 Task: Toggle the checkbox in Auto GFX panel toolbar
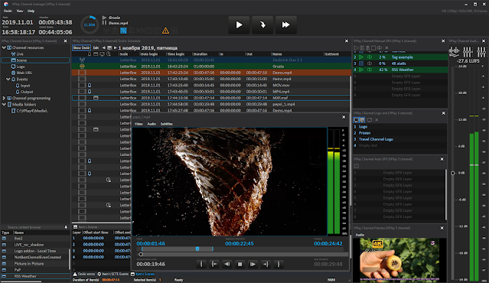[x=357, y=166]
